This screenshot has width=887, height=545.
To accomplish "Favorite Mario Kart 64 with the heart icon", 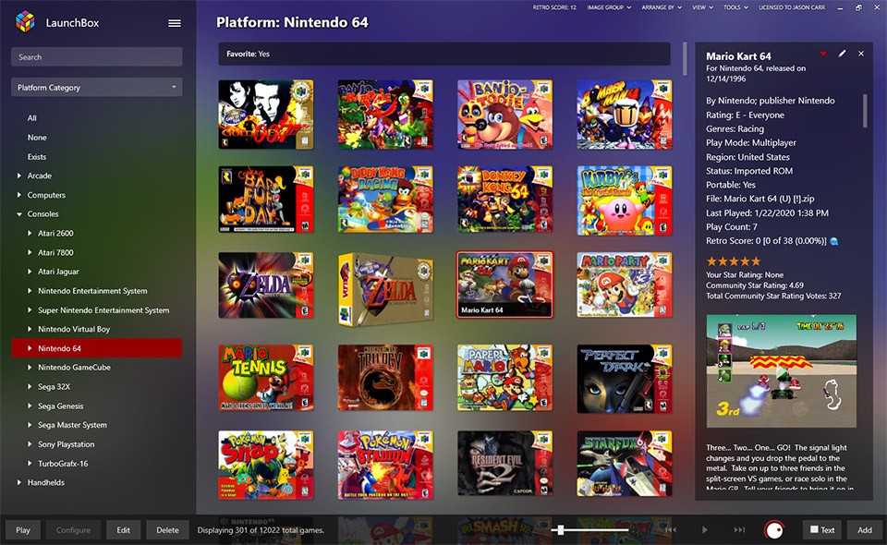I will (x=825, y=54).
